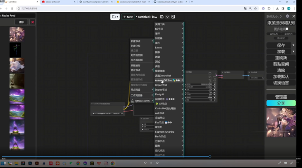Expand the chevron next to the save icon
This screenshot has width=302, height=168.
pyautogui.click(x=168, y=17)
